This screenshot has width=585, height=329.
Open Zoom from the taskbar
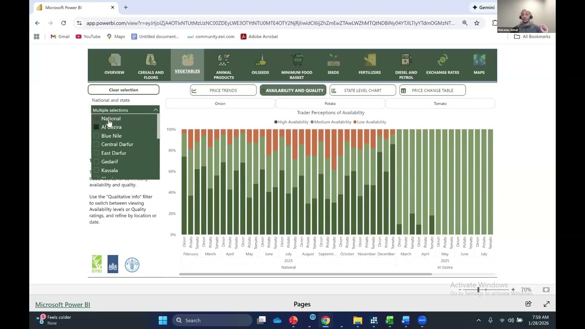422,320
